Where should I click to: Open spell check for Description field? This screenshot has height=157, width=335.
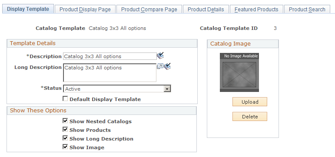click(x=160, y=56)
